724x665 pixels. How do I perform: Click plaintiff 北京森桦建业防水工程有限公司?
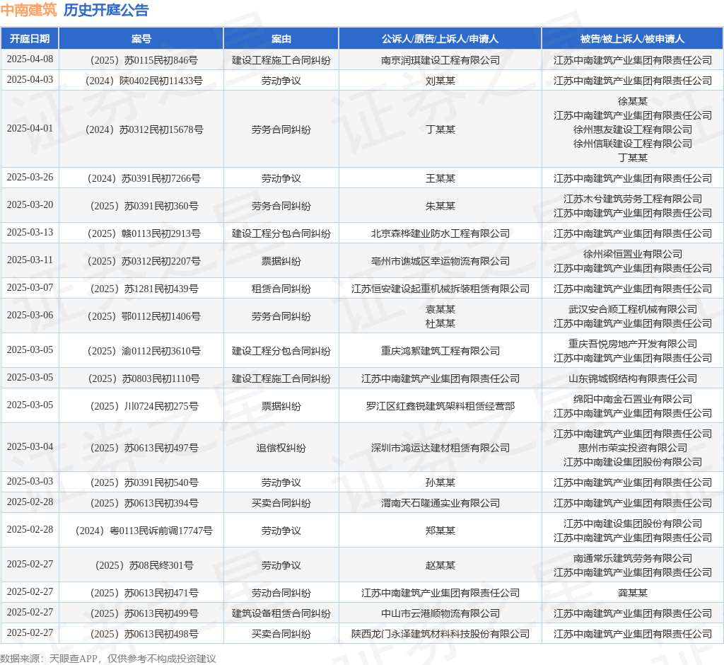440,233
